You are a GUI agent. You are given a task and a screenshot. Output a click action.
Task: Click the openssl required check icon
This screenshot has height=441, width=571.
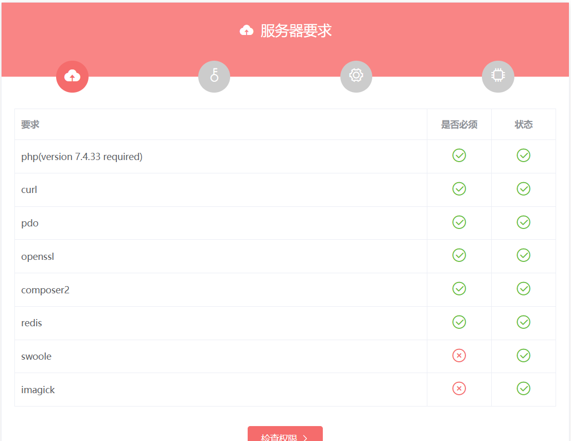[x=459, y=255]
